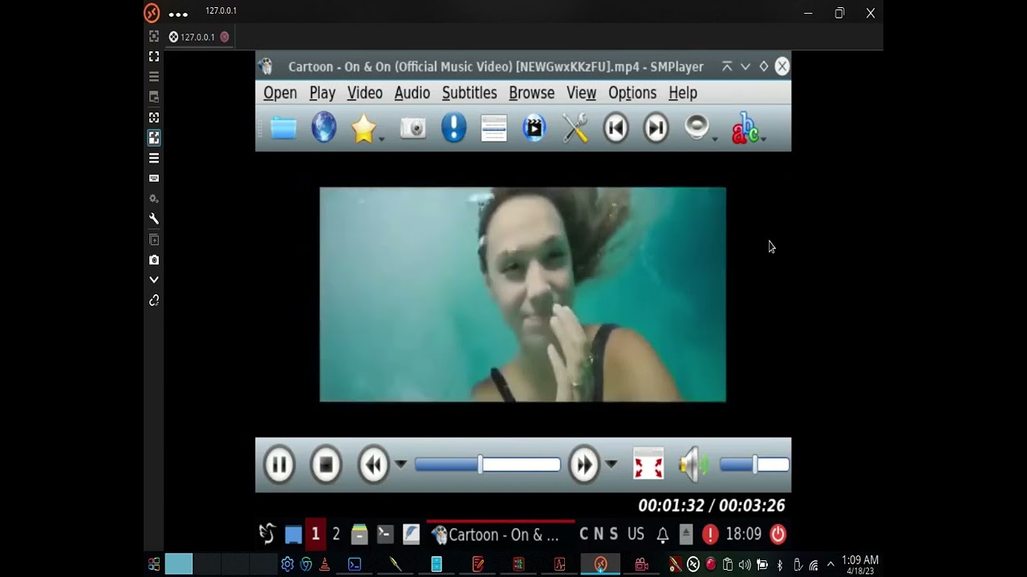Show file info via the blue exclamation icon

point(453,128)
